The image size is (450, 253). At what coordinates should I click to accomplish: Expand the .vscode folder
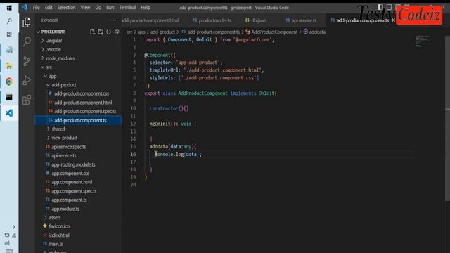pyautogui.click(x=53, y=49)
